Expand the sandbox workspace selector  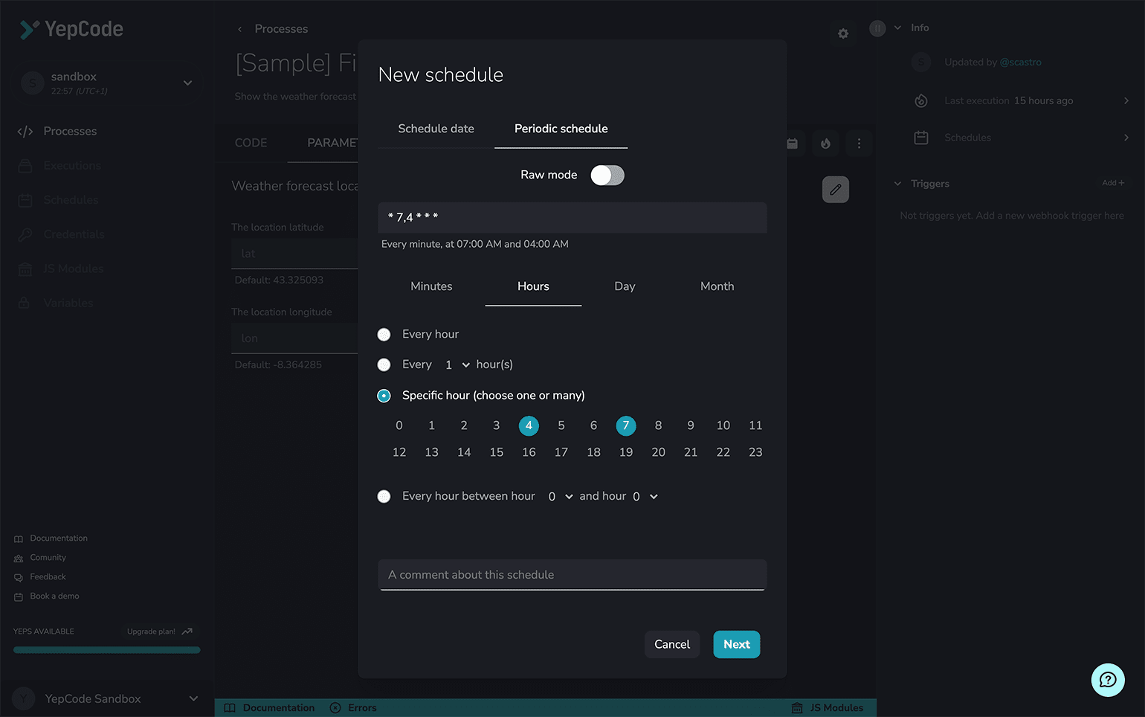187,83
